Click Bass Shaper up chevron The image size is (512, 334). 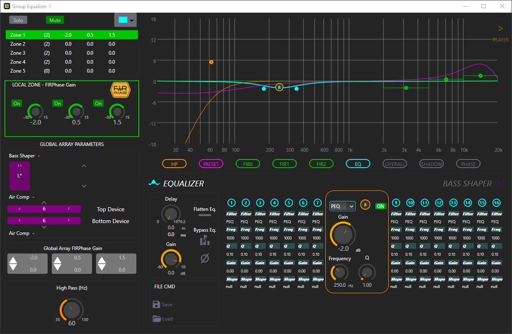pyautogui.click(x=84, y=166)
